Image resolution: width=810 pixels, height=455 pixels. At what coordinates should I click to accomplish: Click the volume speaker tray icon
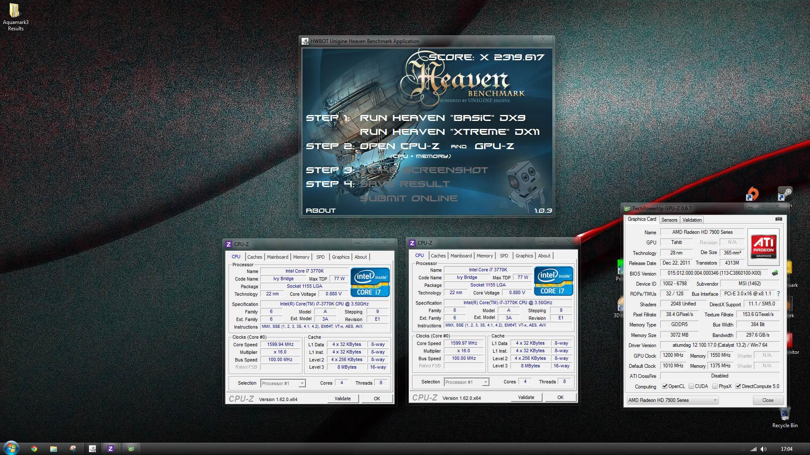point(764,449)
